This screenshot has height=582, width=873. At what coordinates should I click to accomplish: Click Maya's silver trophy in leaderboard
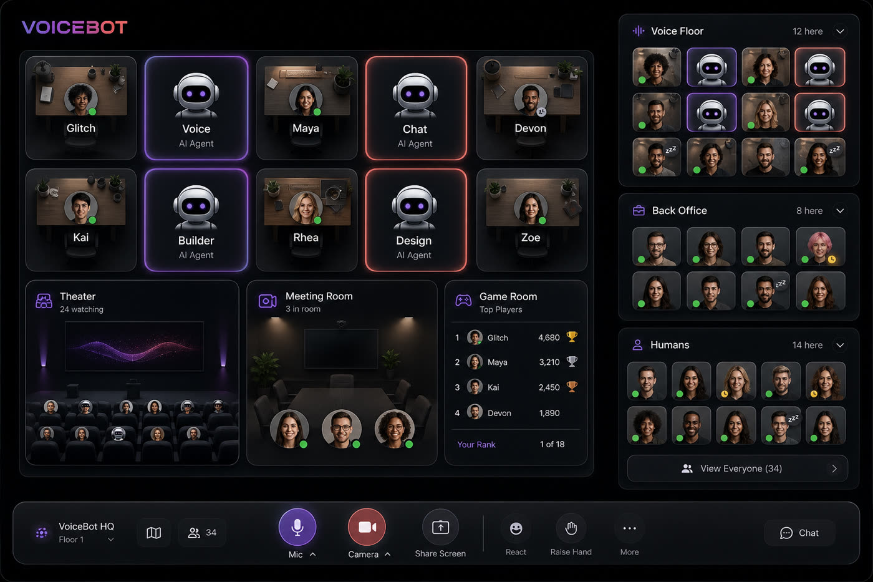click(x=572, y=361)
